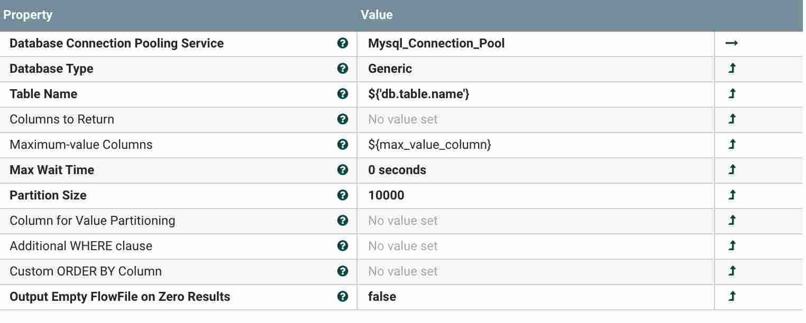Click help icon for Additional WHERE clause
The image size is (806, 323).
(x=342, y=246)
